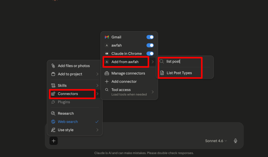The height and width of the screenshot is (157, 268).
Task: Click the Skills scroll icon
Action: pyautogui.click(x=53, y=85)
